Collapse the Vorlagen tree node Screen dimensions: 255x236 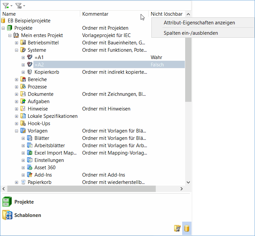16,131
